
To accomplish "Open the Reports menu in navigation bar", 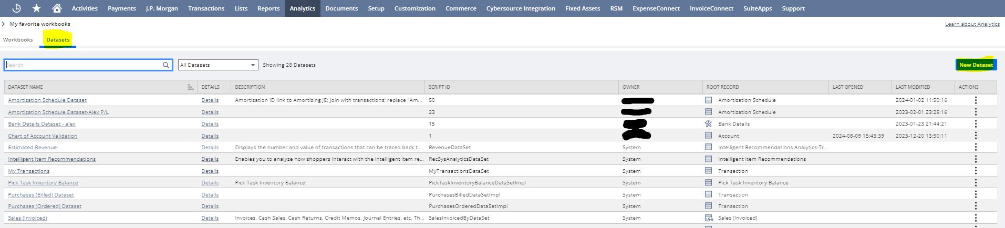I will 268,8.
